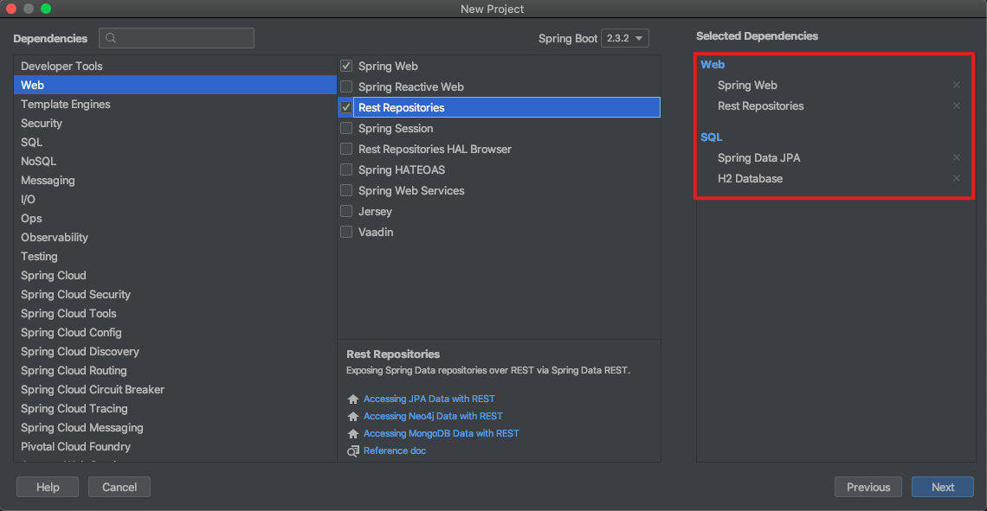Viewport: 987px width, 511px height.
Task: Click the Previous button
Action: (x=868, y=487)
